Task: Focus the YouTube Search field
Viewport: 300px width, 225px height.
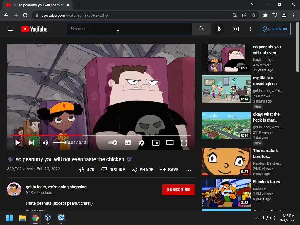Action: click(129, 29)
